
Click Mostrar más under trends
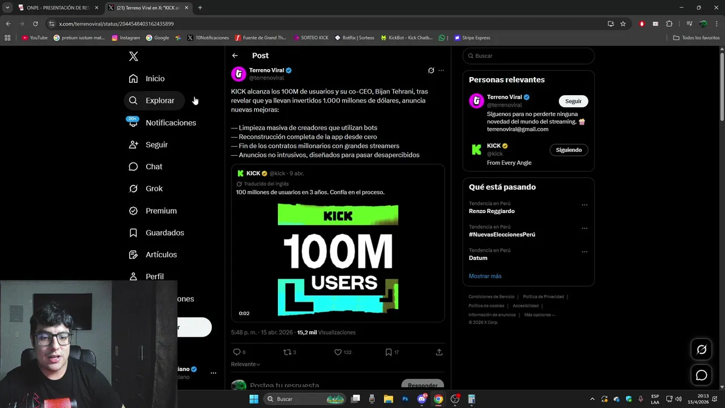coord(485,276)
